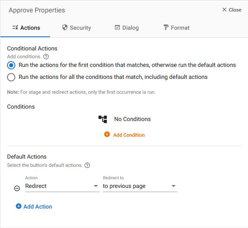Click the Approve Properties title
This screenshot has width=248, height=228.
[x=37, y=10]
